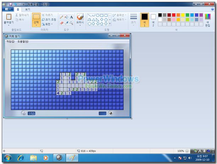This screenshot has width=217, height=164.
Task: Open Edit colors (색 편집)
Action: pos(207,20)
